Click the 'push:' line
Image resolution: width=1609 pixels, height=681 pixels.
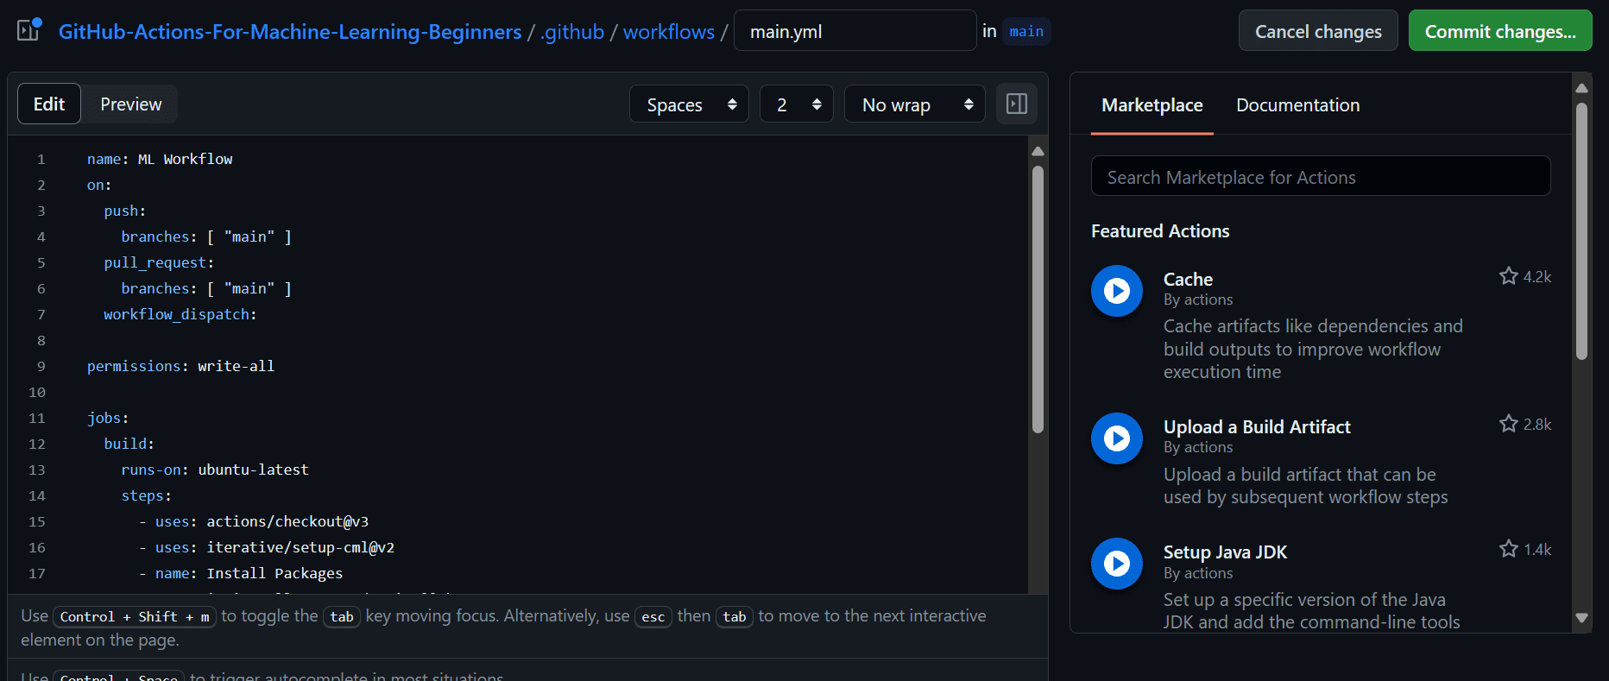pos(124,211)
